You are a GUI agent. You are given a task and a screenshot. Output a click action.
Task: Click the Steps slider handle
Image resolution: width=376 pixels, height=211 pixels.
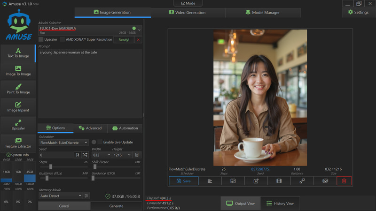click(51, 166)
